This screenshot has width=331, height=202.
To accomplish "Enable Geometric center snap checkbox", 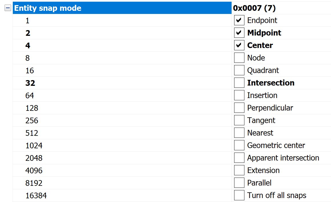I will click(239, 145).
